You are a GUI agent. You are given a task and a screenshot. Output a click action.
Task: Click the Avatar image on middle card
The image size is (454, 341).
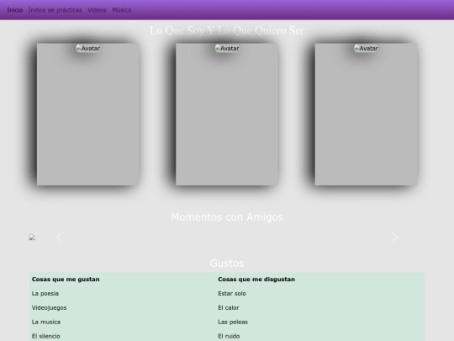click(x=227, y=49)
